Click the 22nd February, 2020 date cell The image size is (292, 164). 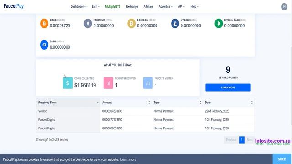coord(217,111)
